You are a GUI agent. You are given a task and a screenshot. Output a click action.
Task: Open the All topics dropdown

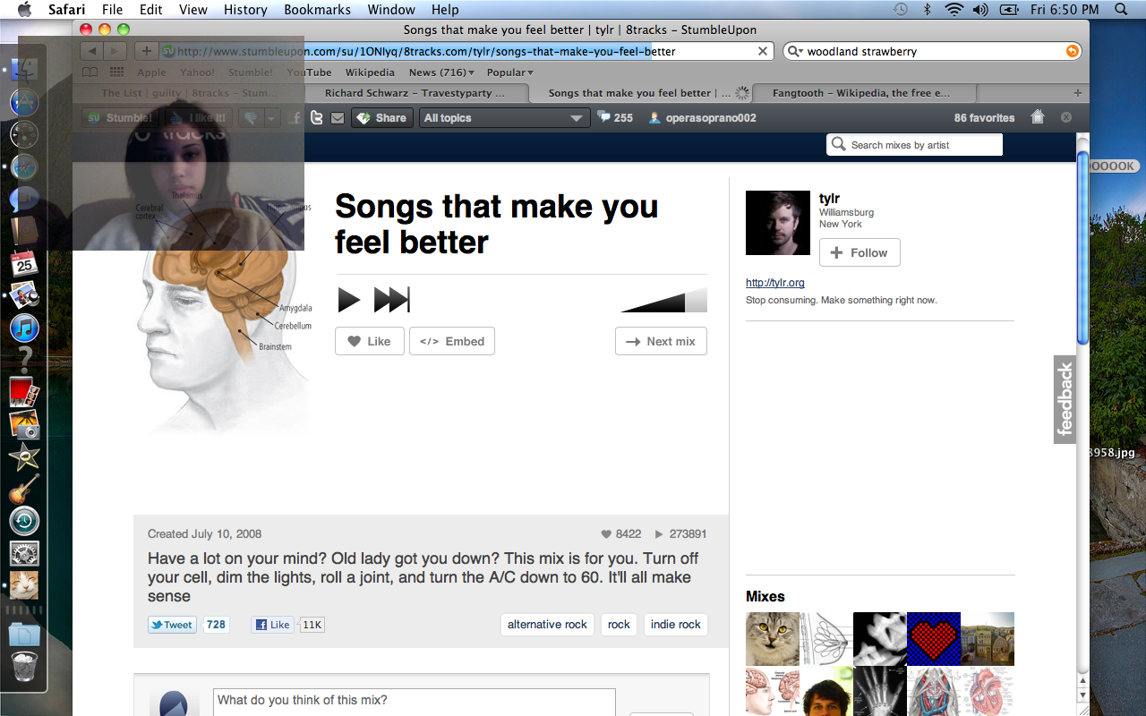503,118
